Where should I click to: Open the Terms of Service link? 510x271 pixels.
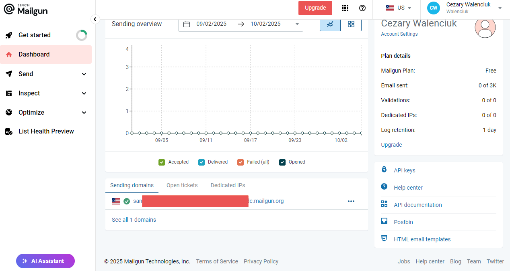[x=217, y=261]
